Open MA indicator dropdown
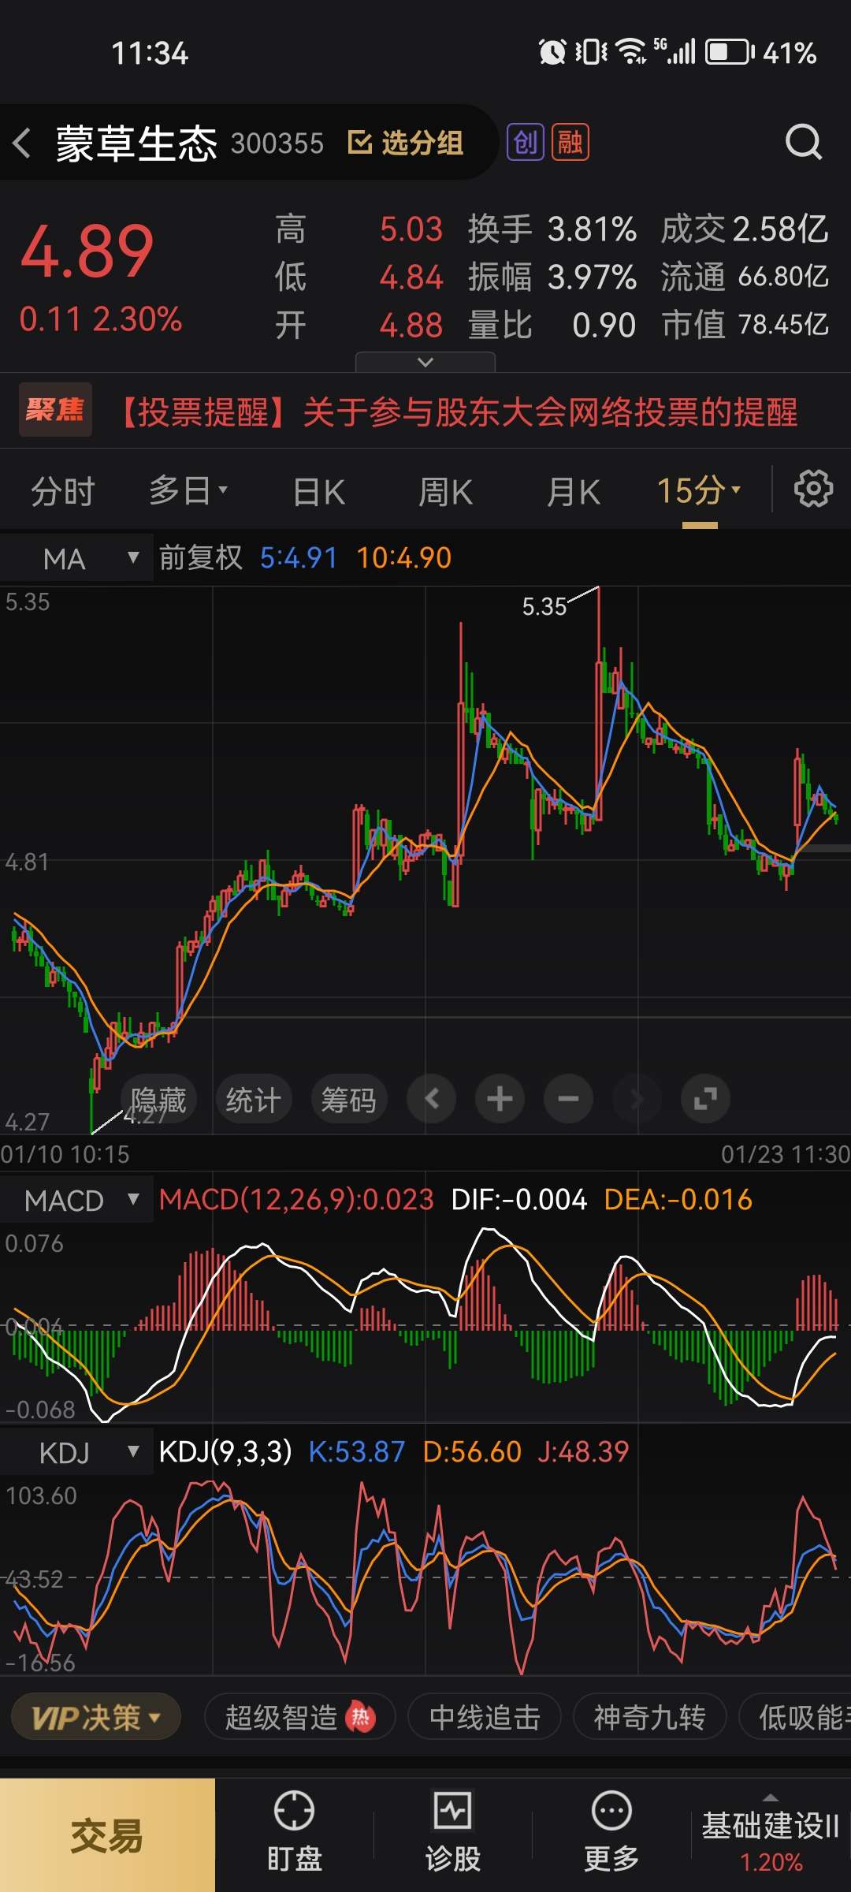 click(x=76, y=558)
